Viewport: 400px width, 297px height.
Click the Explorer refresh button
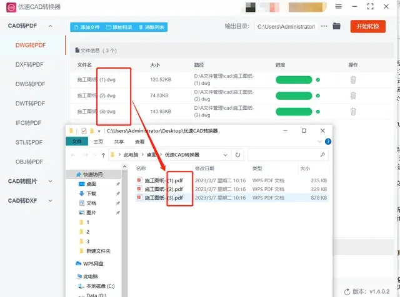click(x=237, y=155)
